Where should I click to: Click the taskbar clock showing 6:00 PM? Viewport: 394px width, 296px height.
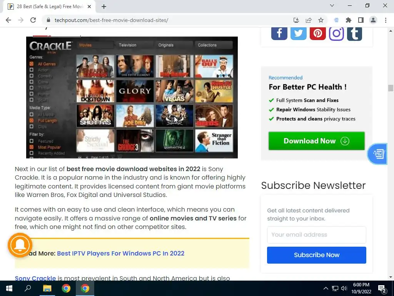(x=361, y=288)
